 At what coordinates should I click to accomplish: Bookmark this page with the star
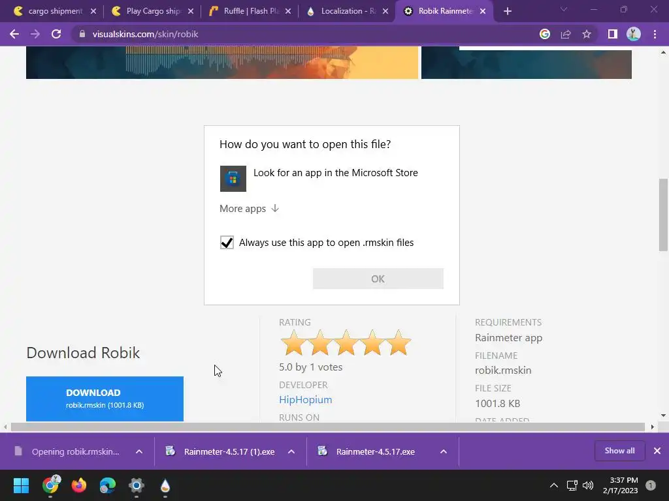[587, 34]
